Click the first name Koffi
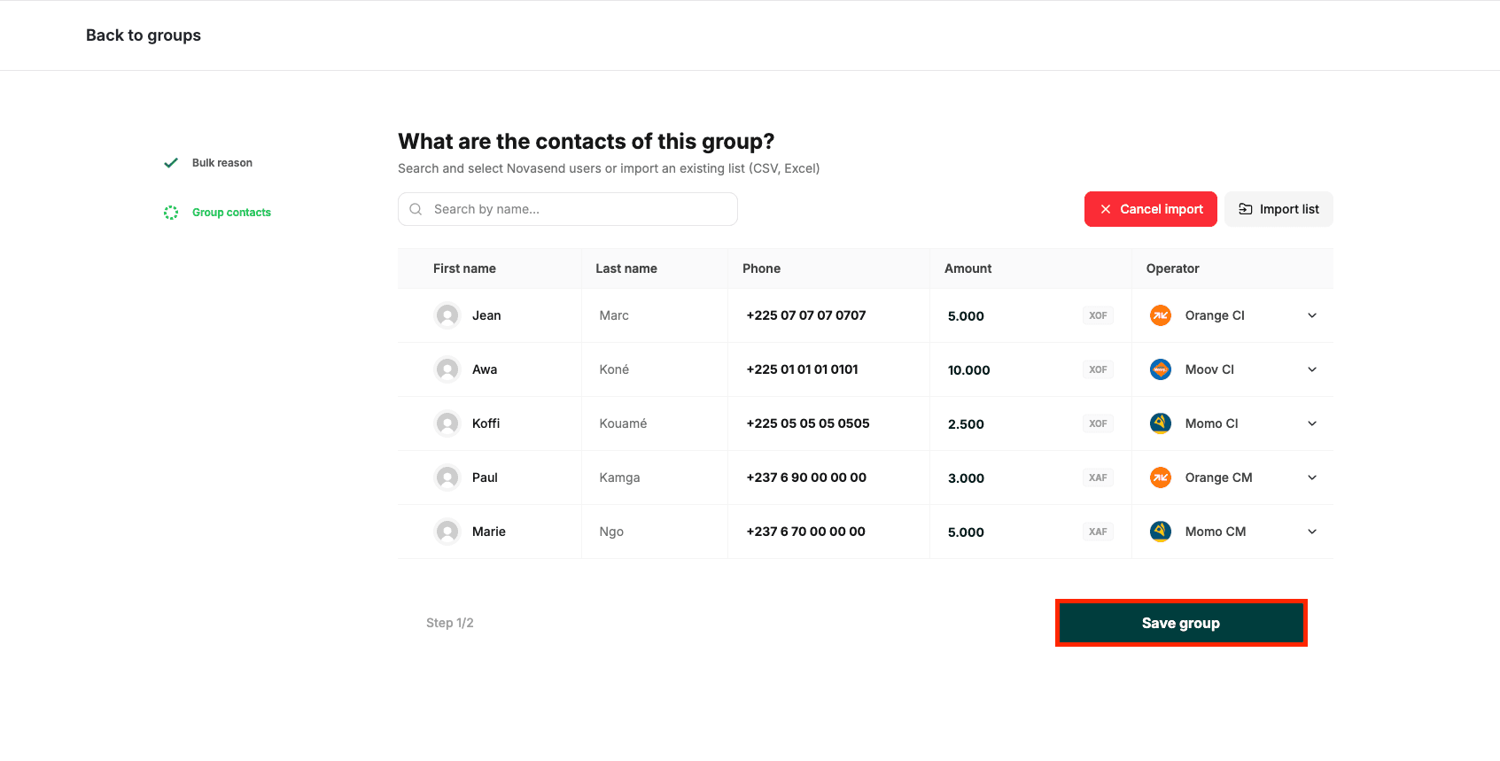The image size is (1500, 761). click(486, 423)
